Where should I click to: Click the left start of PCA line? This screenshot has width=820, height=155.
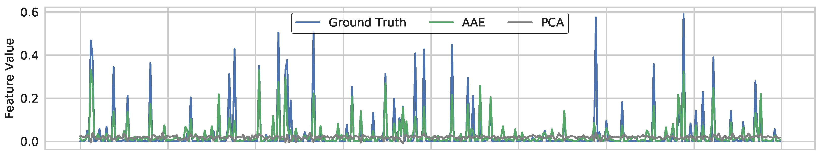click(x=80, y=136)
